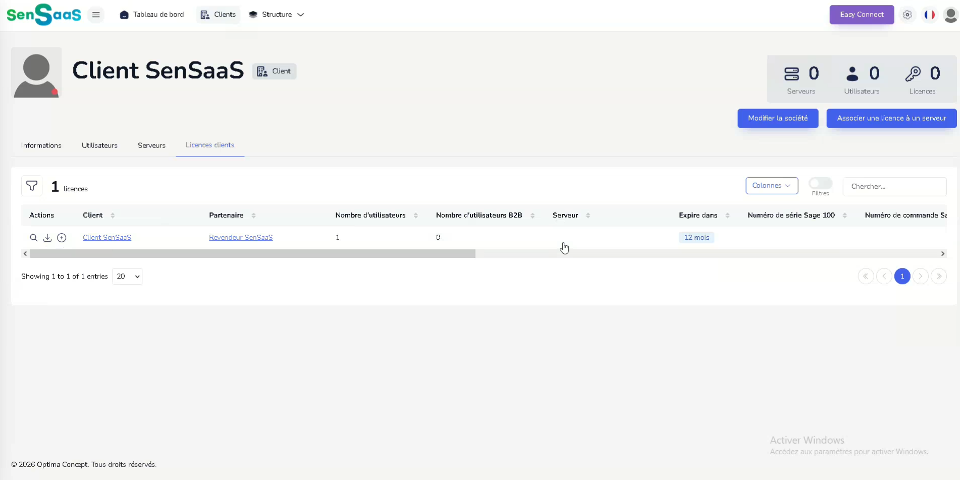Viewport: 960px width, 480px height.
Task: Click the Easy Connect button
Action: tap(862, 15)
